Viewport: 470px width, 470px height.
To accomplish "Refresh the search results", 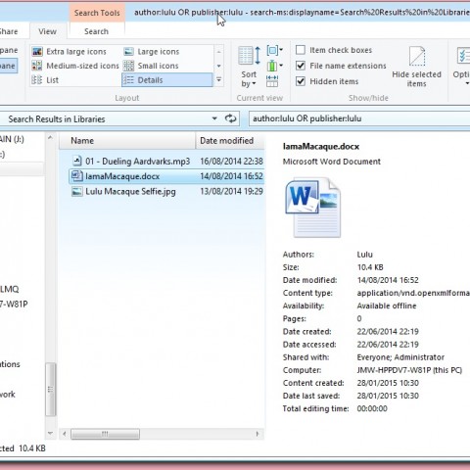I will pos(231,118).
